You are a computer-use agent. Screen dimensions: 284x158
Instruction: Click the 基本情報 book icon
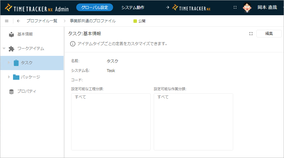click(11, 34)
